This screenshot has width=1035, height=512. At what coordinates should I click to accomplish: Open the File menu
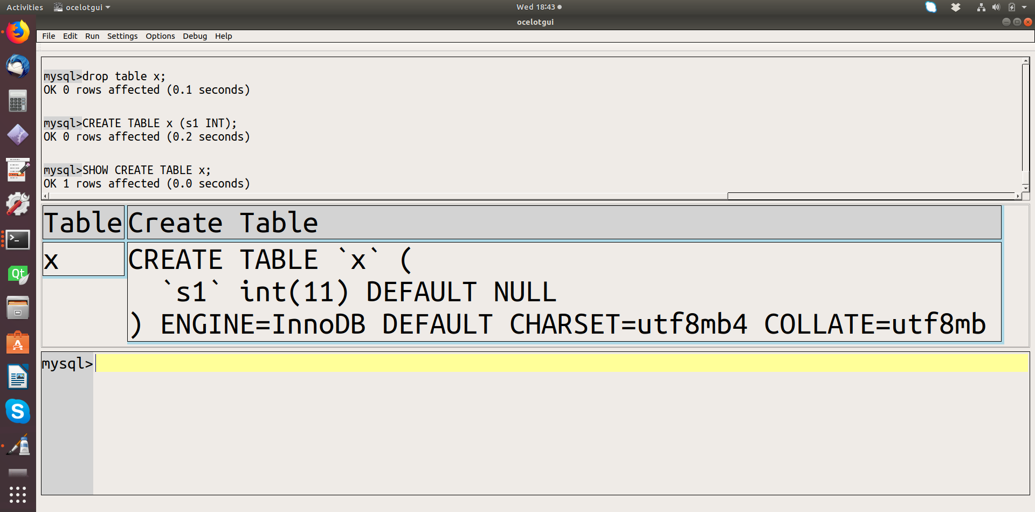[49, 36]
